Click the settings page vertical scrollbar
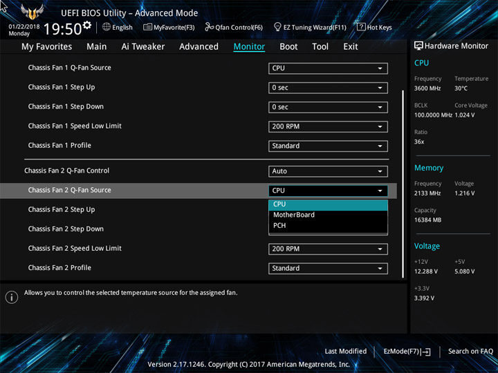The image size is (498, 373). click(x=403, y=184)
